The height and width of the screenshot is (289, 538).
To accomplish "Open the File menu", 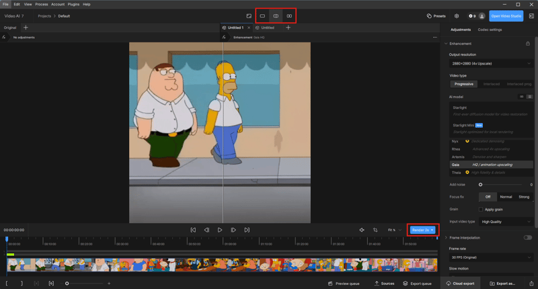I will (5, 4).
